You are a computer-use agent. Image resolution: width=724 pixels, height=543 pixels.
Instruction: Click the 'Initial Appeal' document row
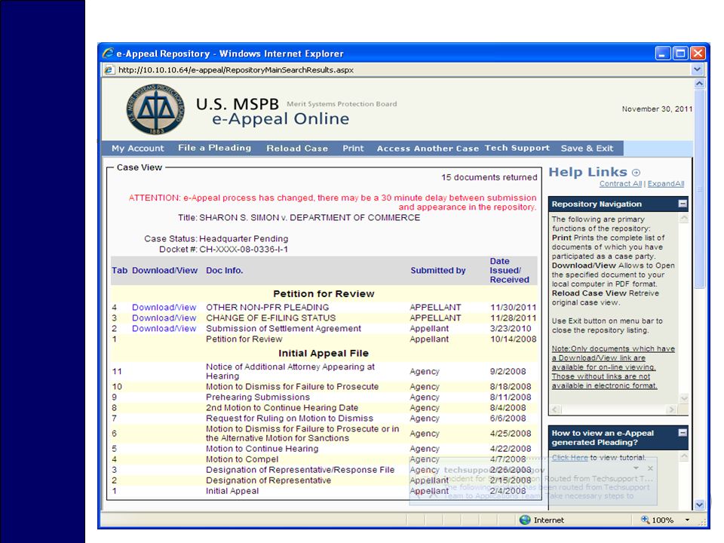tap(324, 491)
